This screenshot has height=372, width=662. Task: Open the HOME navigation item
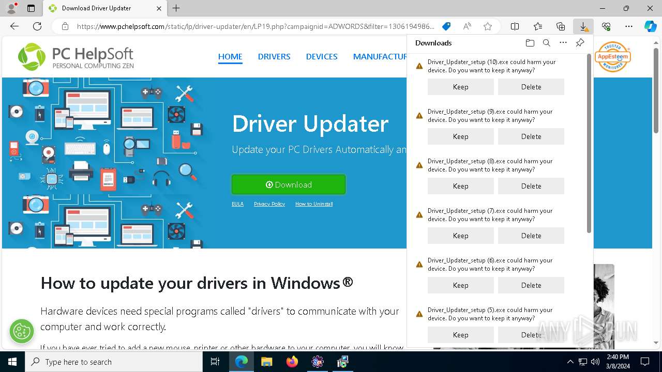pos(230,57)
